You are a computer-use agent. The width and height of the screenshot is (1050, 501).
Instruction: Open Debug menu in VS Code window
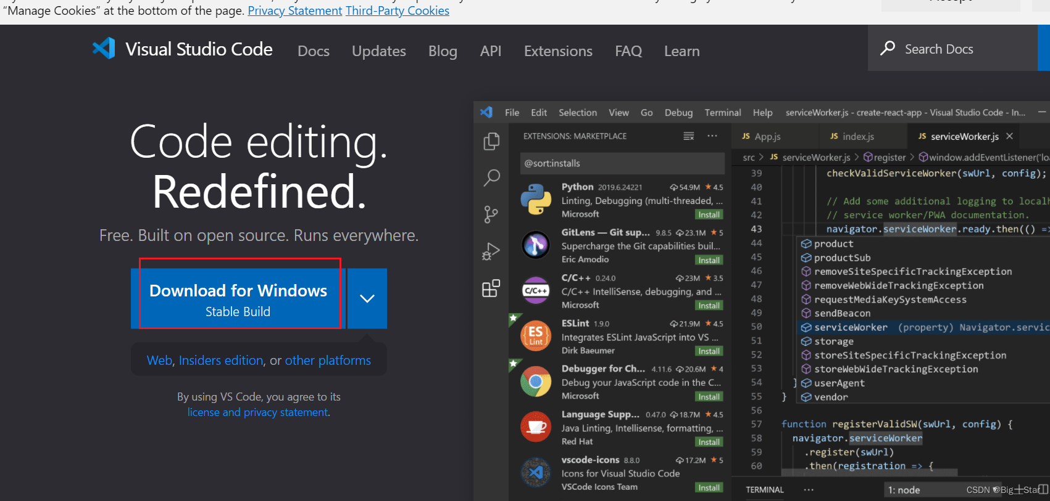pos(678,113)
